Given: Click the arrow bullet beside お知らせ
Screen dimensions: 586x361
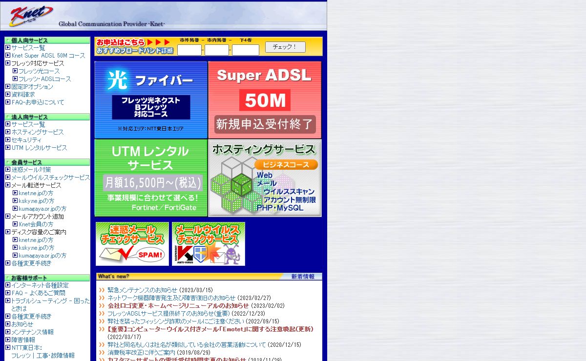Looking at the screenshot, I should [x=8, y=324].
